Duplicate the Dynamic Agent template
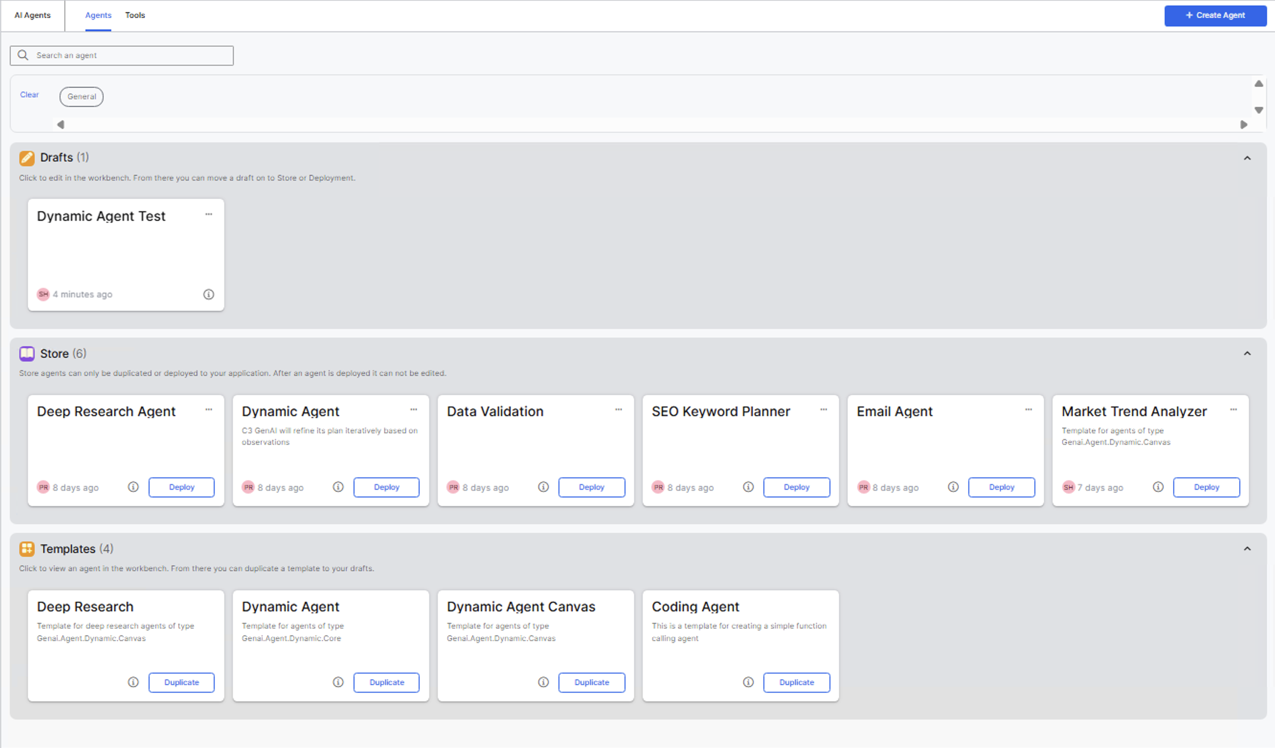Screen dimensions: 1275x748 coord(387,682)
